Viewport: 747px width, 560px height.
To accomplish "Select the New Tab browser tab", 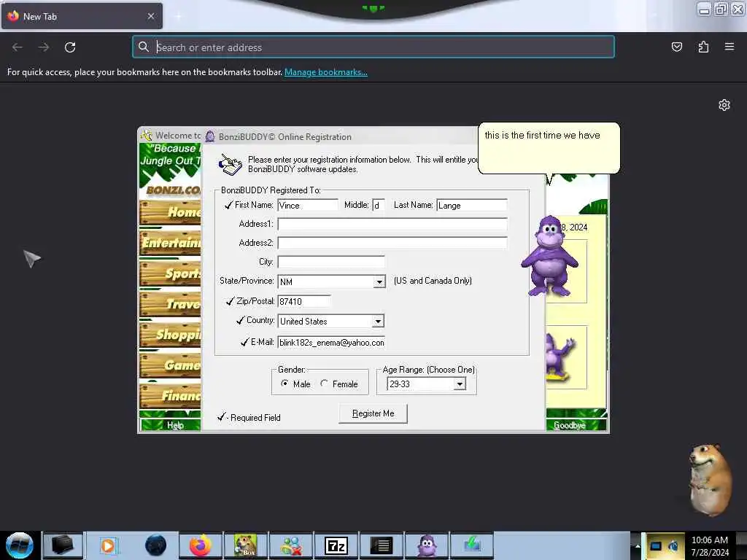I will pos(82,16).
